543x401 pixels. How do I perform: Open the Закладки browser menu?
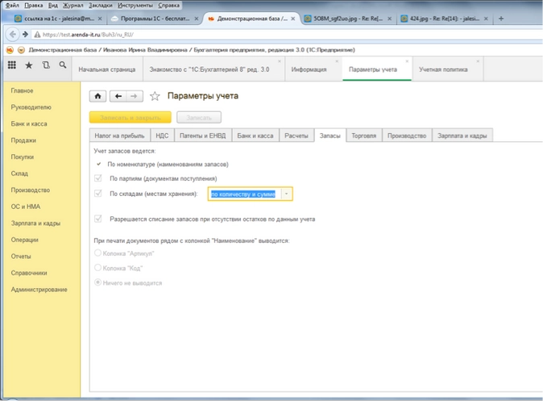coord(100,5)
